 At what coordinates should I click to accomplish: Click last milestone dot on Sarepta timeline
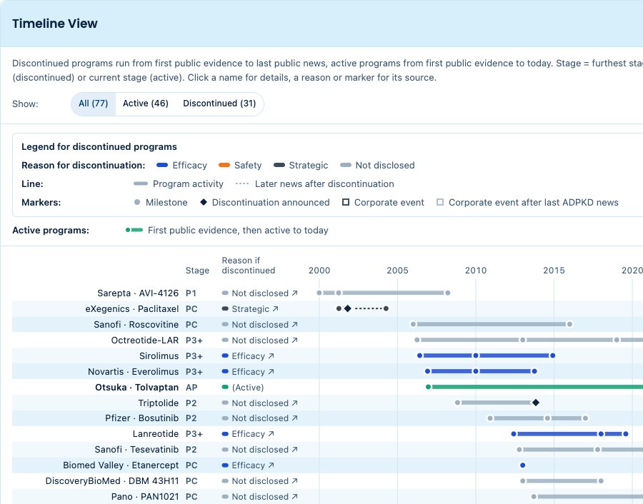pyautogui.click(x=448, y=293)
